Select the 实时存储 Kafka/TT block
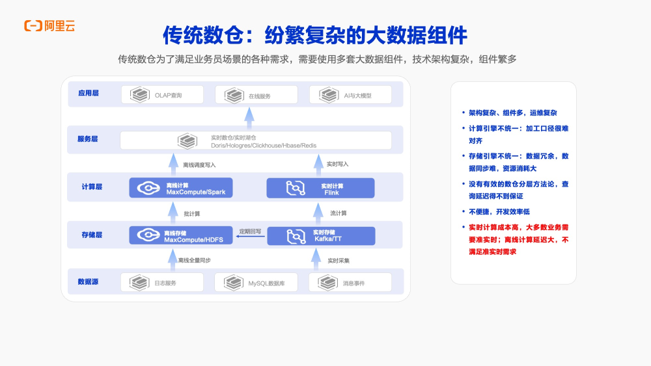This screenshot has height=366, width=651. (x=321, y=236)
